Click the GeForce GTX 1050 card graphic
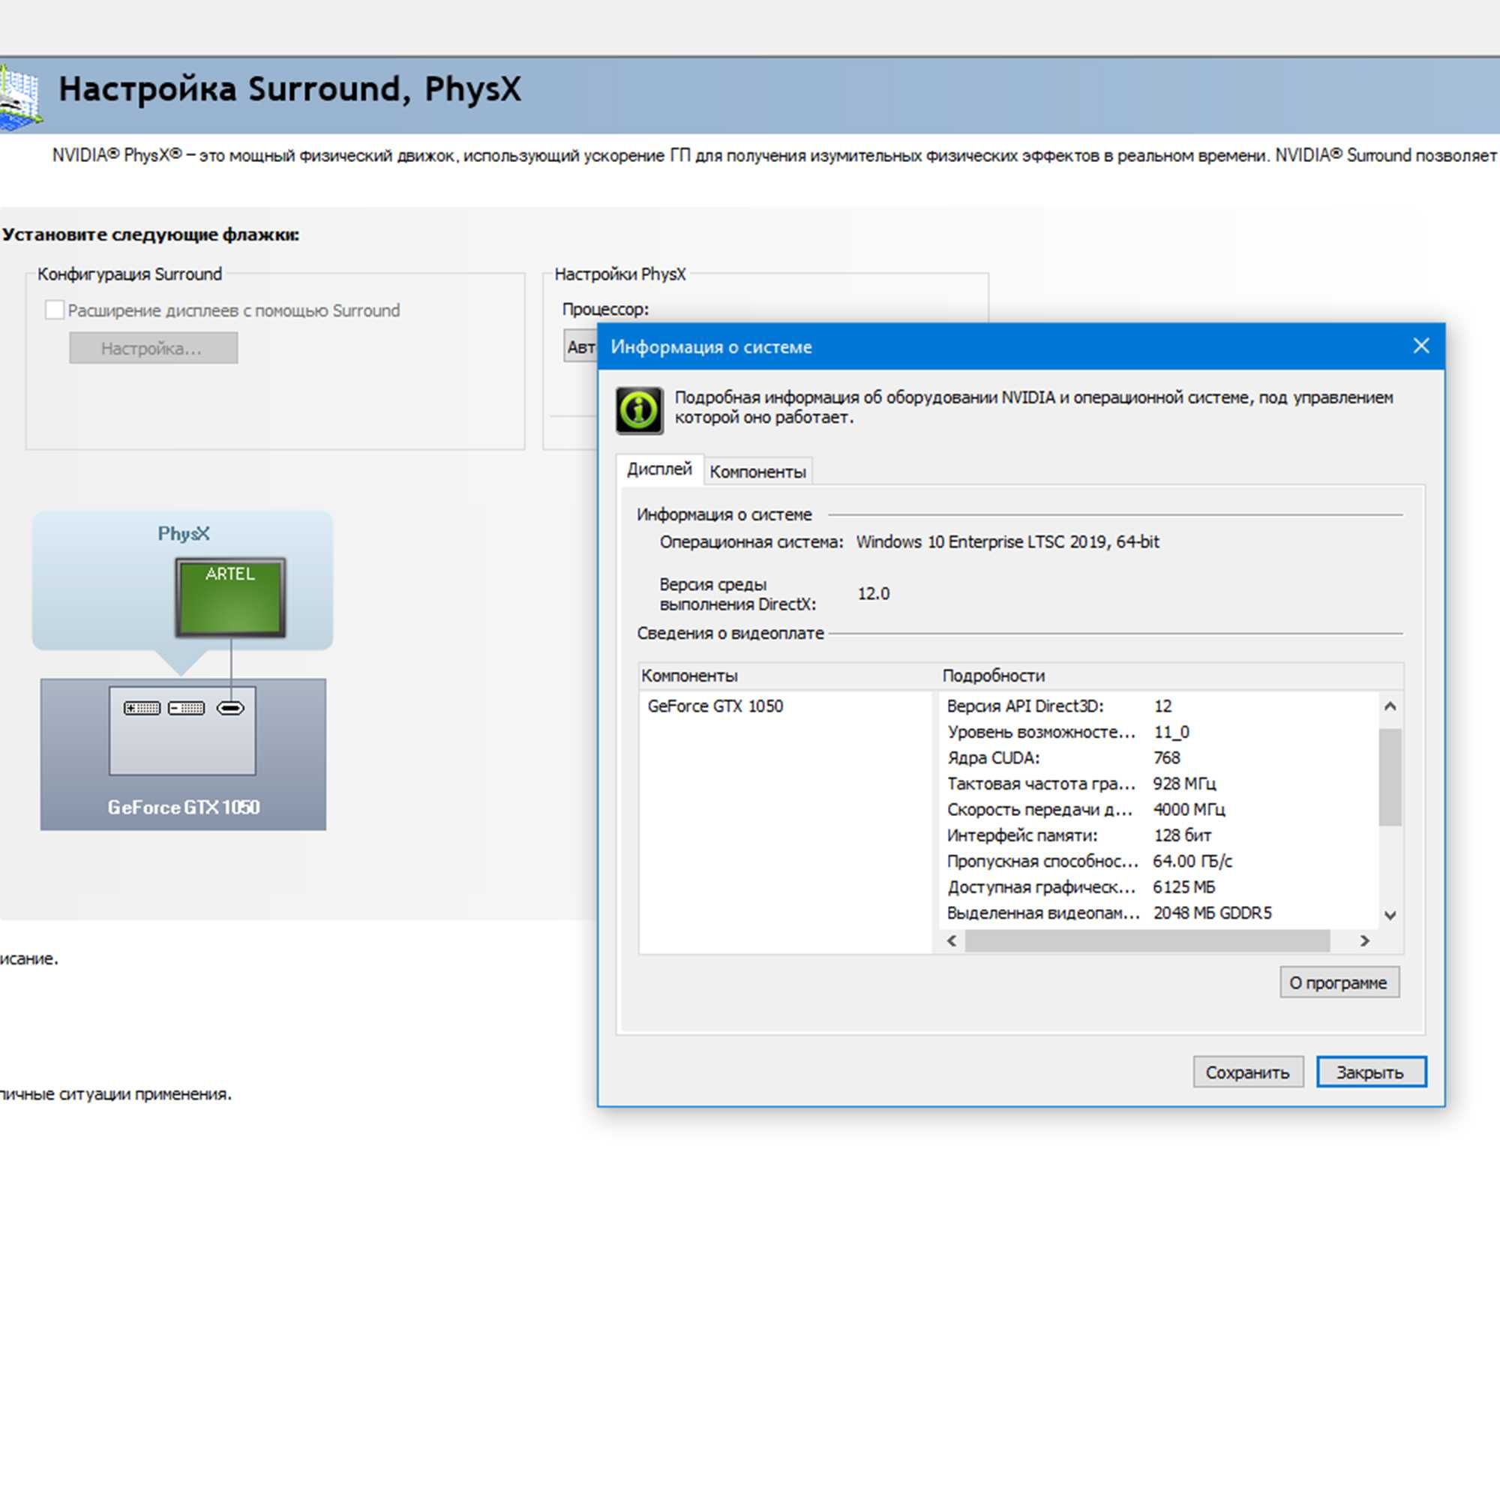 183,754
